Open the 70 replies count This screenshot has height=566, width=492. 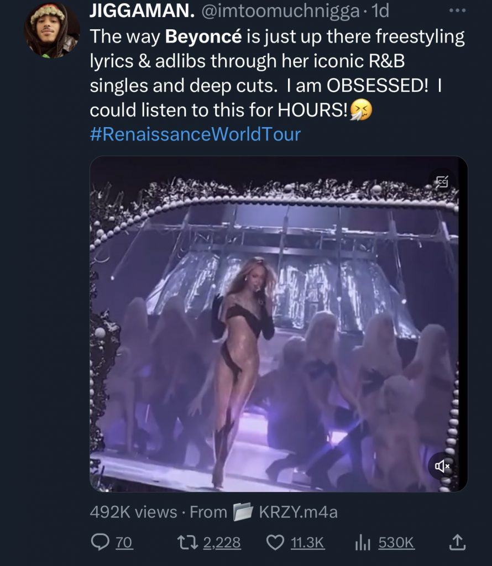(x=124, y=544)
